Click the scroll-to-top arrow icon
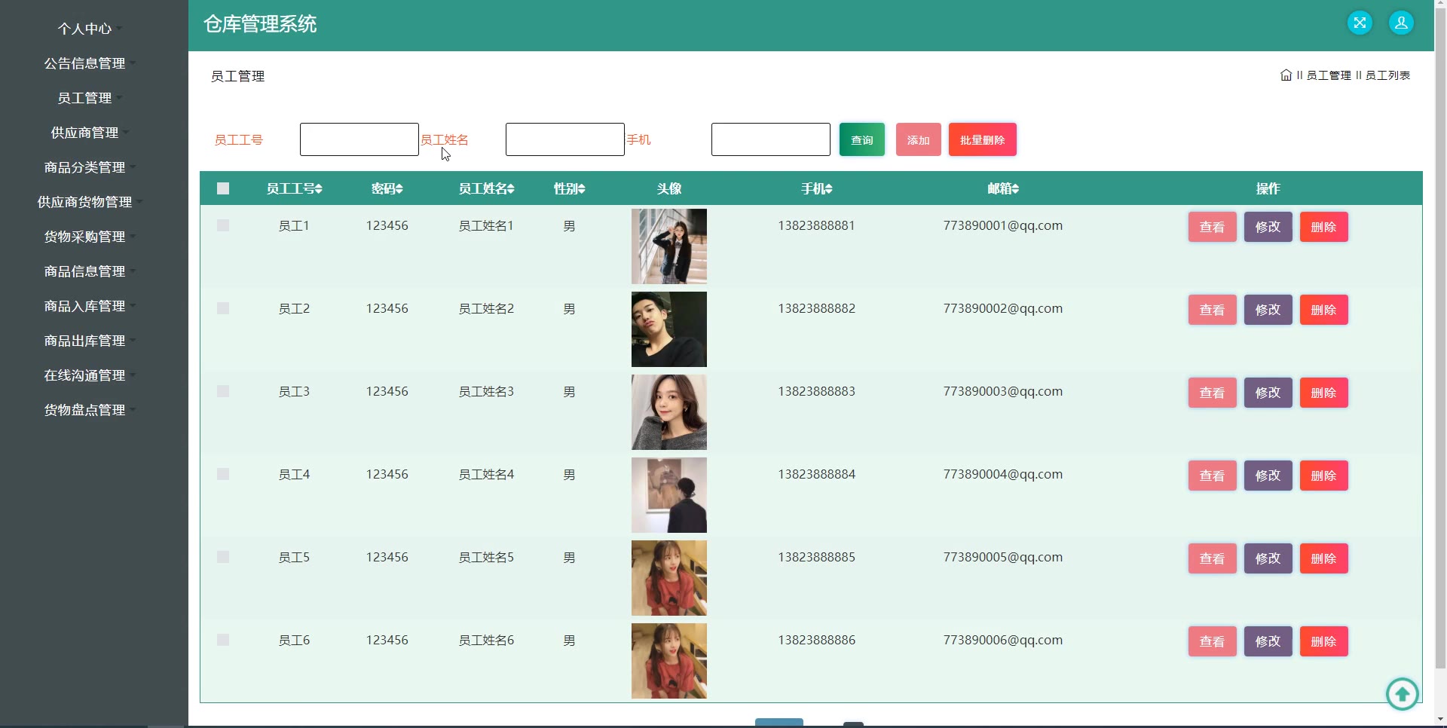 1402,693
